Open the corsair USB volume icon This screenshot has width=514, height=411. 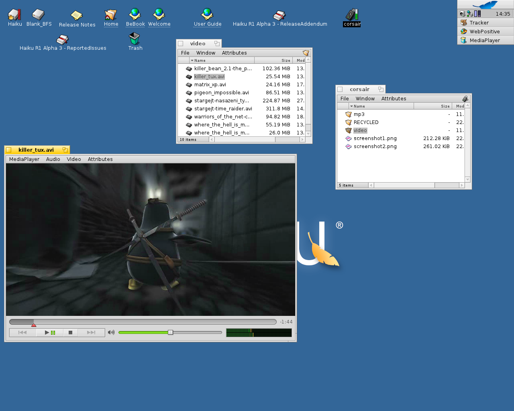[352, 14]
